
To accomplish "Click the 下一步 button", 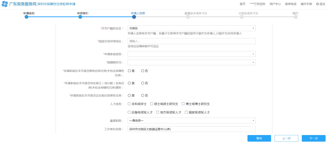I will pos(313,138).
